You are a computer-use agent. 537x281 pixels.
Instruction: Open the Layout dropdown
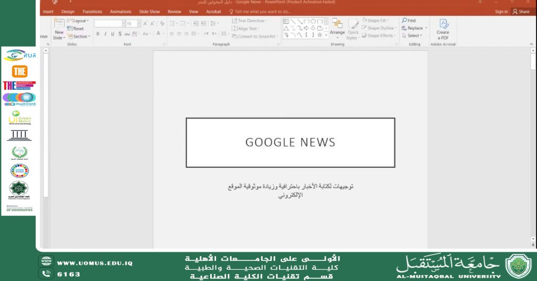tap(78, 21)
